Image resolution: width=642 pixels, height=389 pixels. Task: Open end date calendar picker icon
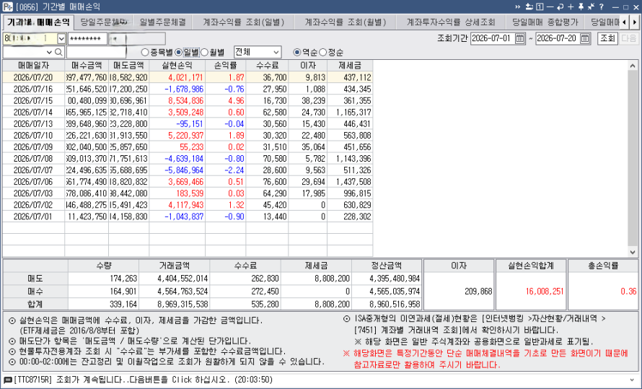[585, 38]
